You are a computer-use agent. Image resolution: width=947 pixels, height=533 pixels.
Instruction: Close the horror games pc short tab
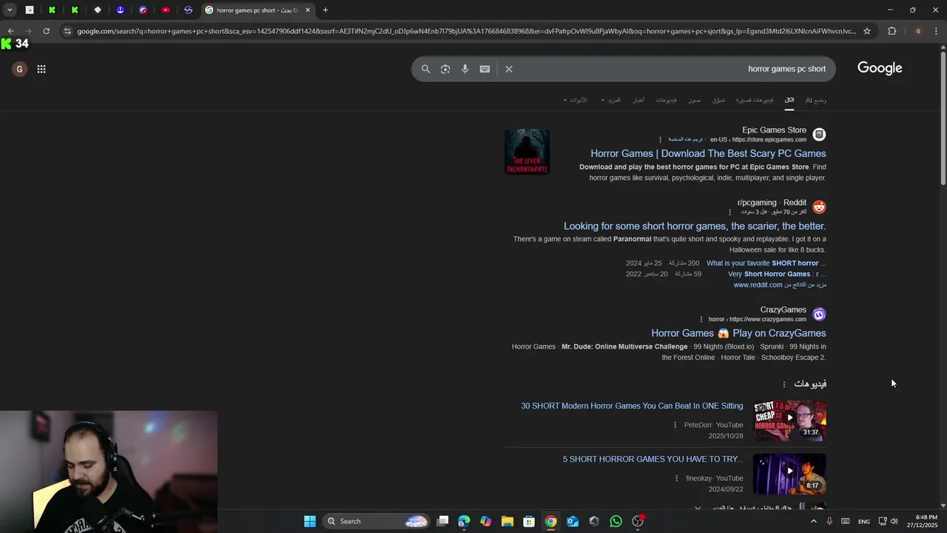coord(307,10)
